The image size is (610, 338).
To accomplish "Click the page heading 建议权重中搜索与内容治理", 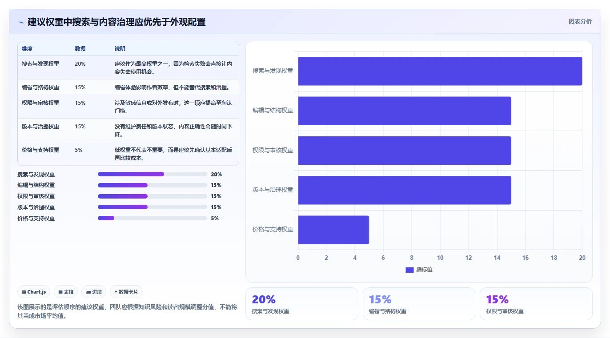I will [x=116, y=22].
